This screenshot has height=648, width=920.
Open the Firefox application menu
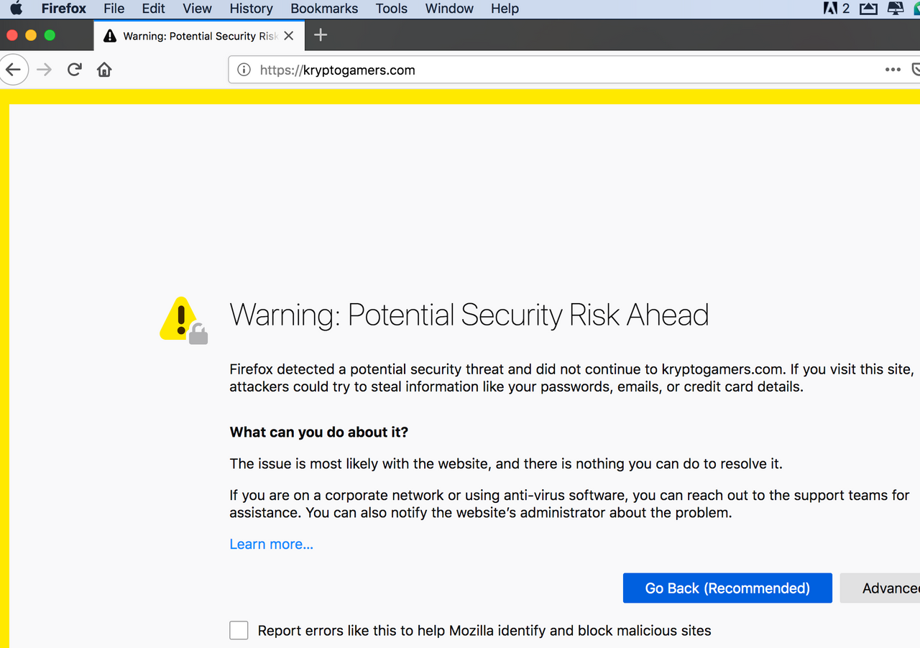[63, 9]
